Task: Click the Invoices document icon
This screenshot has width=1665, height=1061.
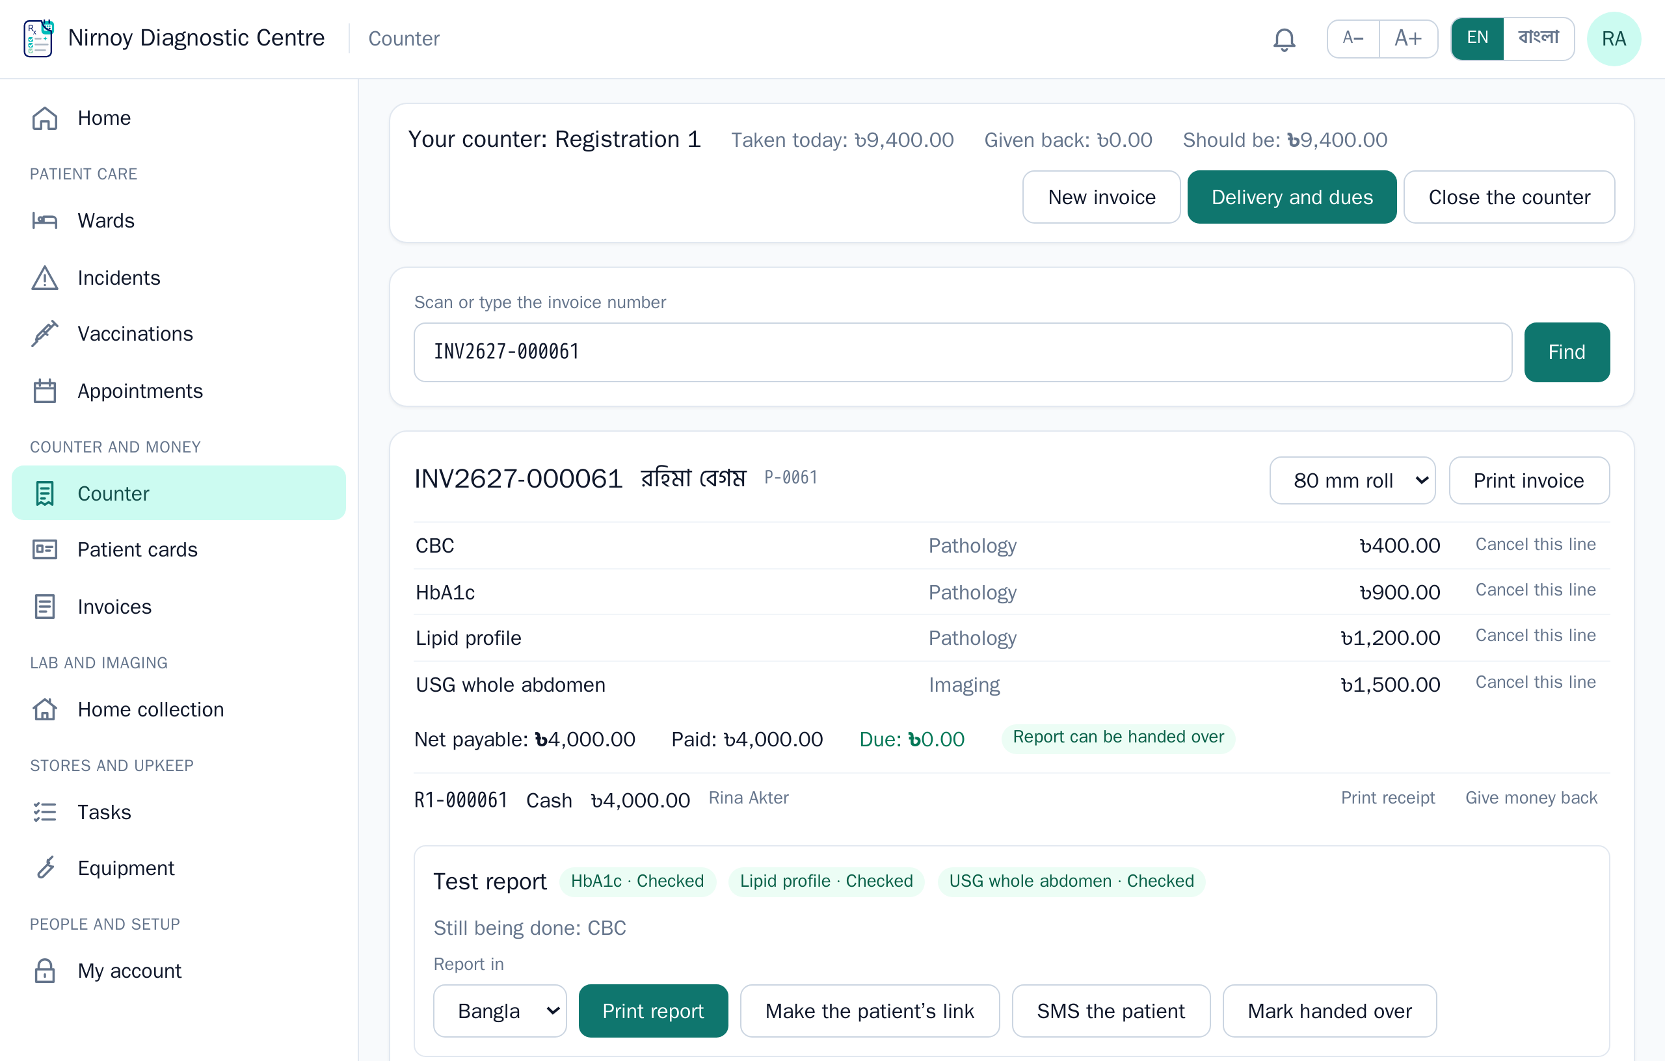Action: click(45, 607)
